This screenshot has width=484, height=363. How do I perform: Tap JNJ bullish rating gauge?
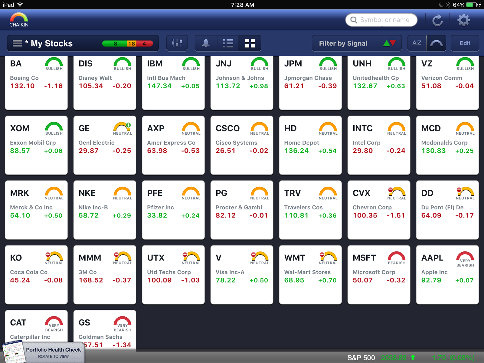point(260,64)
